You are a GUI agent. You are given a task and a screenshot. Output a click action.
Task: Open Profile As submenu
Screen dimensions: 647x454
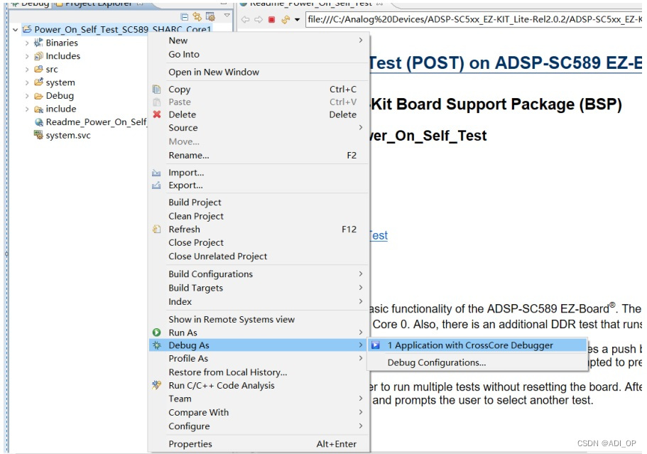259,358
